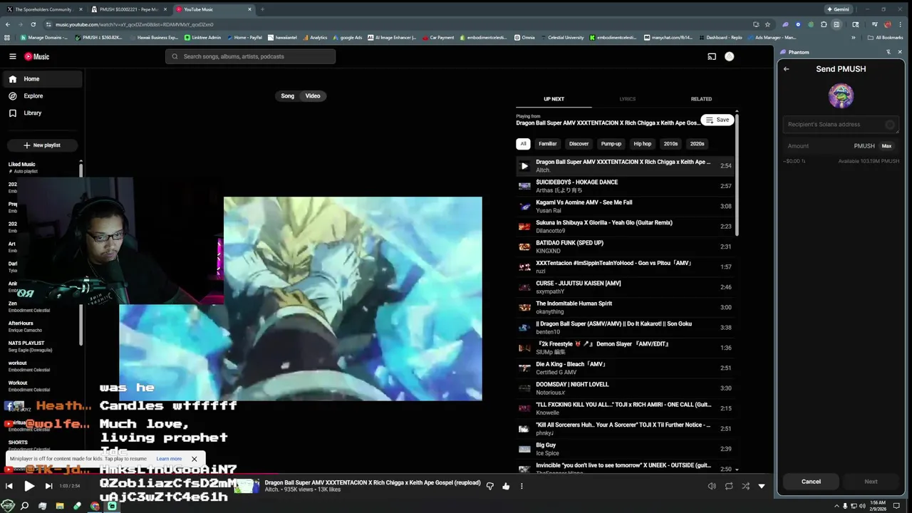
Task: Select the 2010s filter chip
Action: pyautogui.click(x=671, y=144)
